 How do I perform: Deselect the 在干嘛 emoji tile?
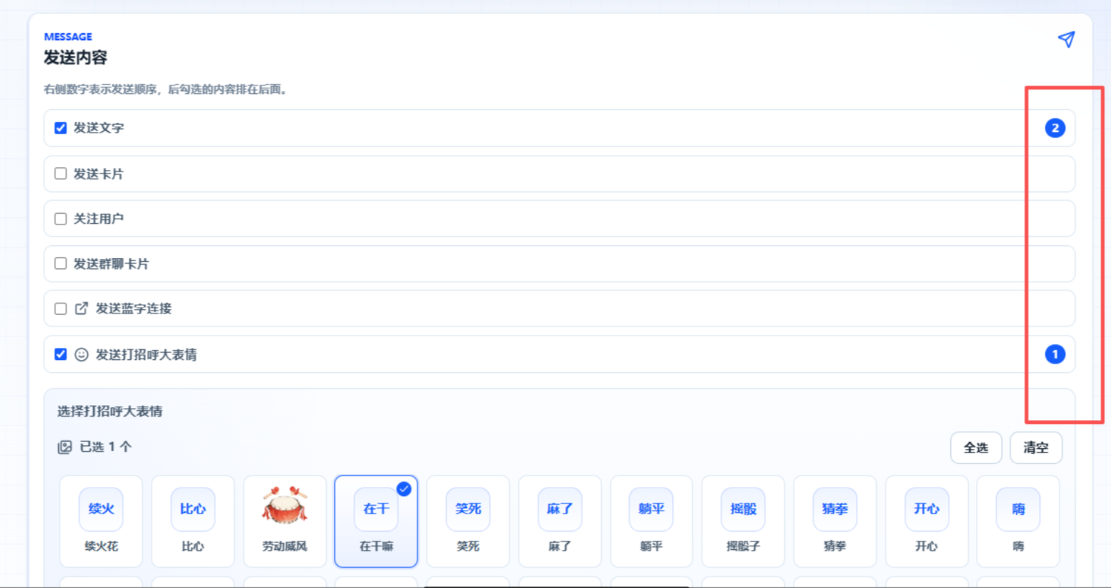point(376,521)
